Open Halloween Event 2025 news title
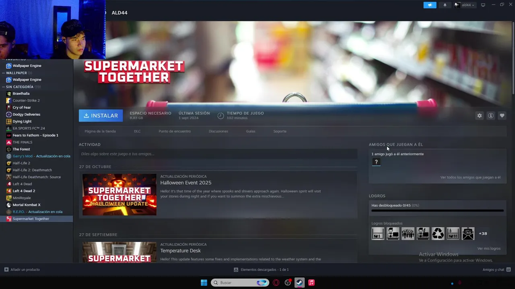The width and height of the screenshot is (515, 289). (186, 183)
